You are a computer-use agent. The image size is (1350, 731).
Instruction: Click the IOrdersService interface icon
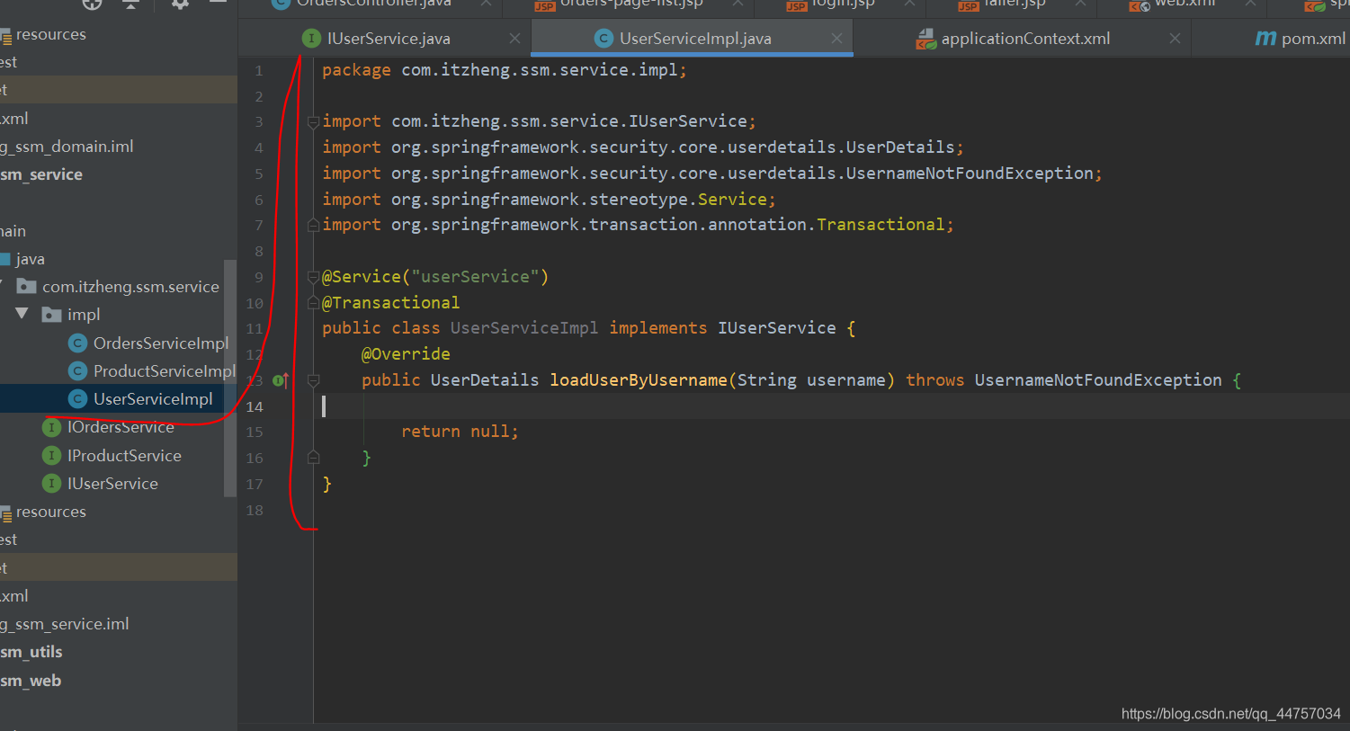point(52,427)
